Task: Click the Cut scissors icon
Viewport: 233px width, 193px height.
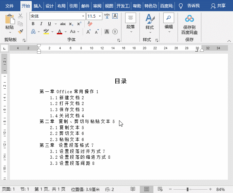Action: [20, 16]
